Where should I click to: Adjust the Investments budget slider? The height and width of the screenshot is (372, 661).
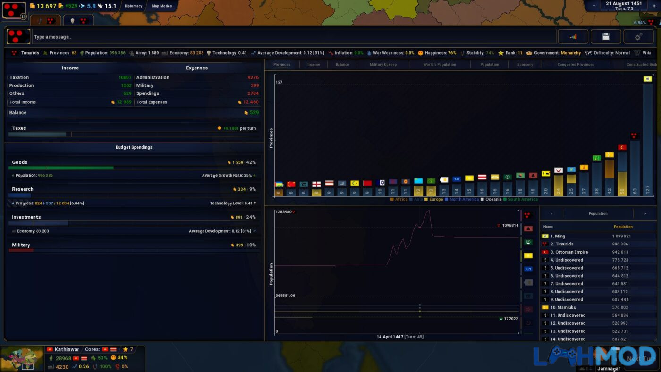[x=134, y=223]
